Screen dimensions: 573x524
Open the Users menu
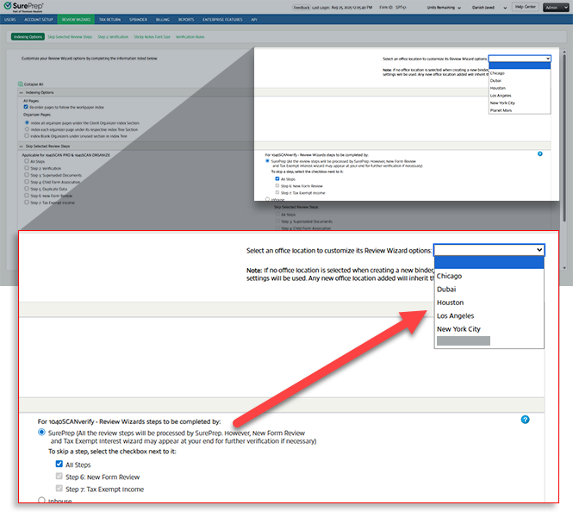pos(9,19)
